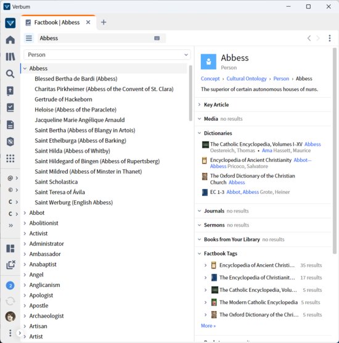This screenshot has height=343, width=339.
Task: Expand the Apostle tree node
Action: click(25, 305)
